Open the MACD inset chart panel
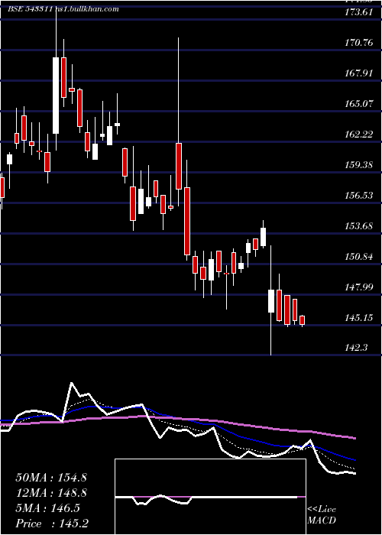Viewport: 382px width, 535px height. [210, 497]
